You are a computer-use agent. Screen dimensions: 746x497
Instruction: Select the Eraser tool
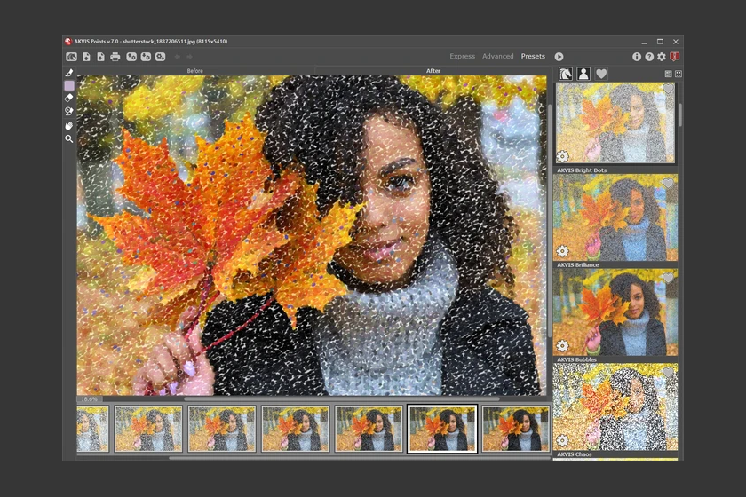69,98
